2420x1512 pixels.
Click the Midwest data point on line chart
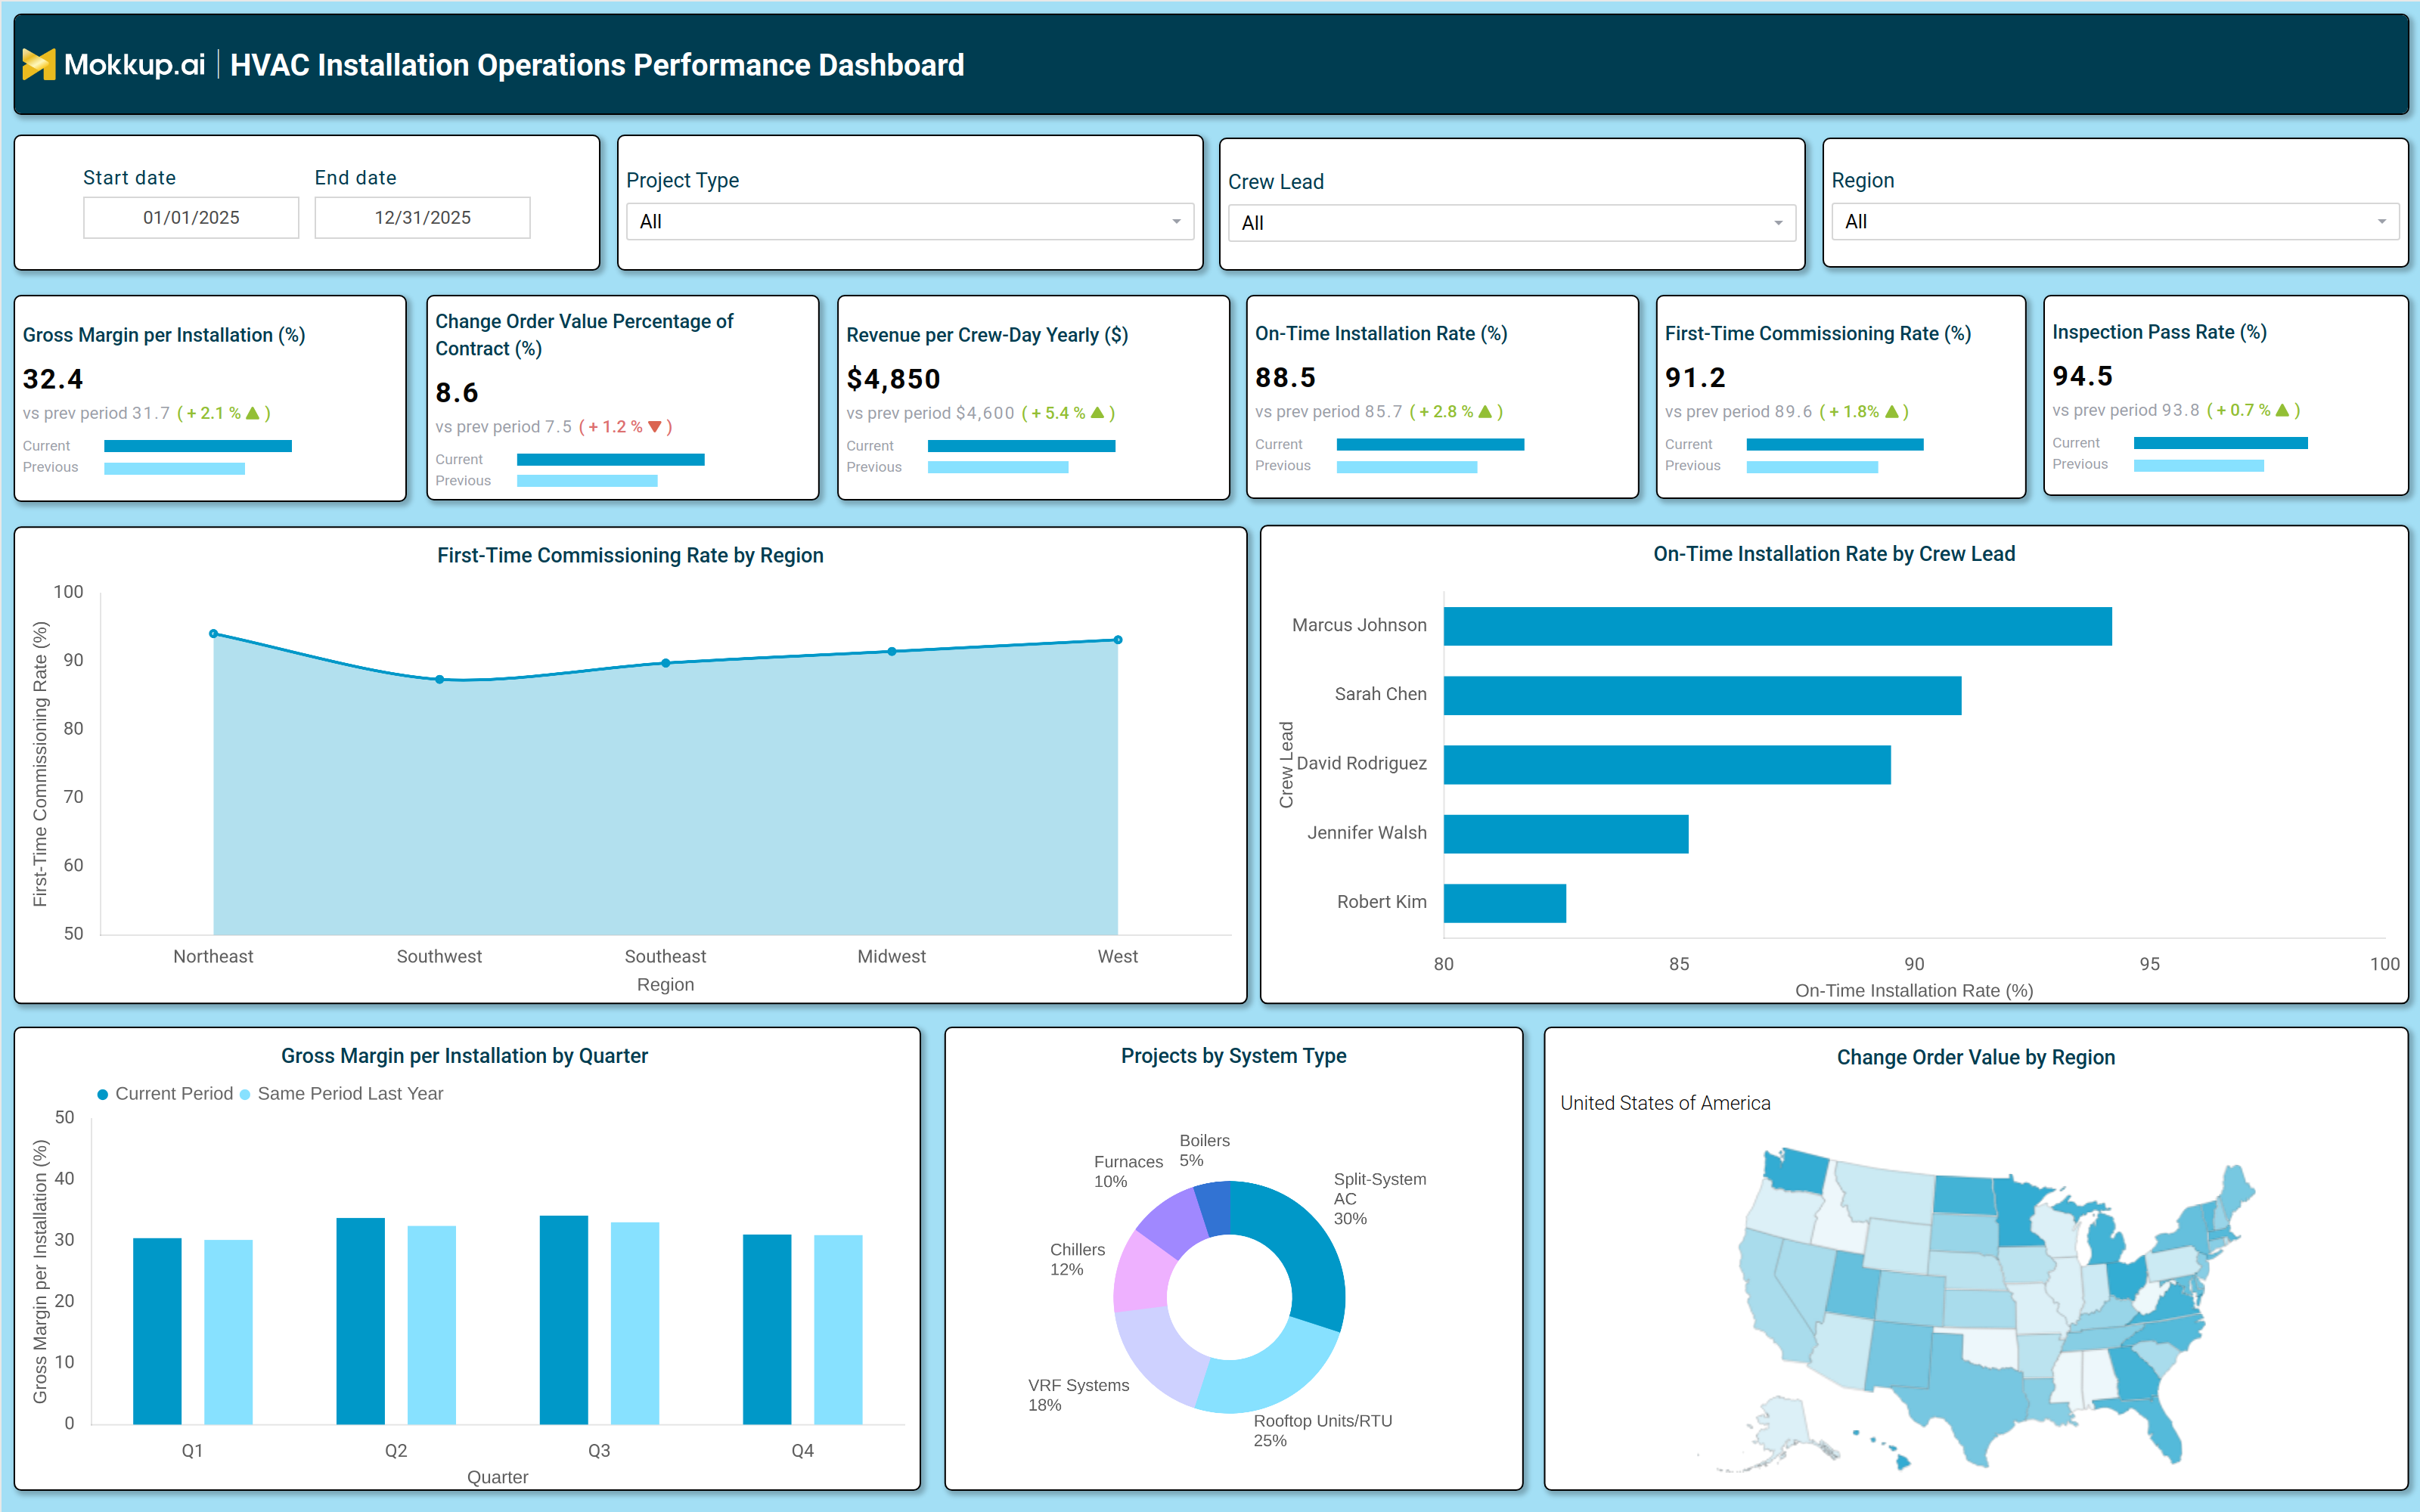coord(892,651)
